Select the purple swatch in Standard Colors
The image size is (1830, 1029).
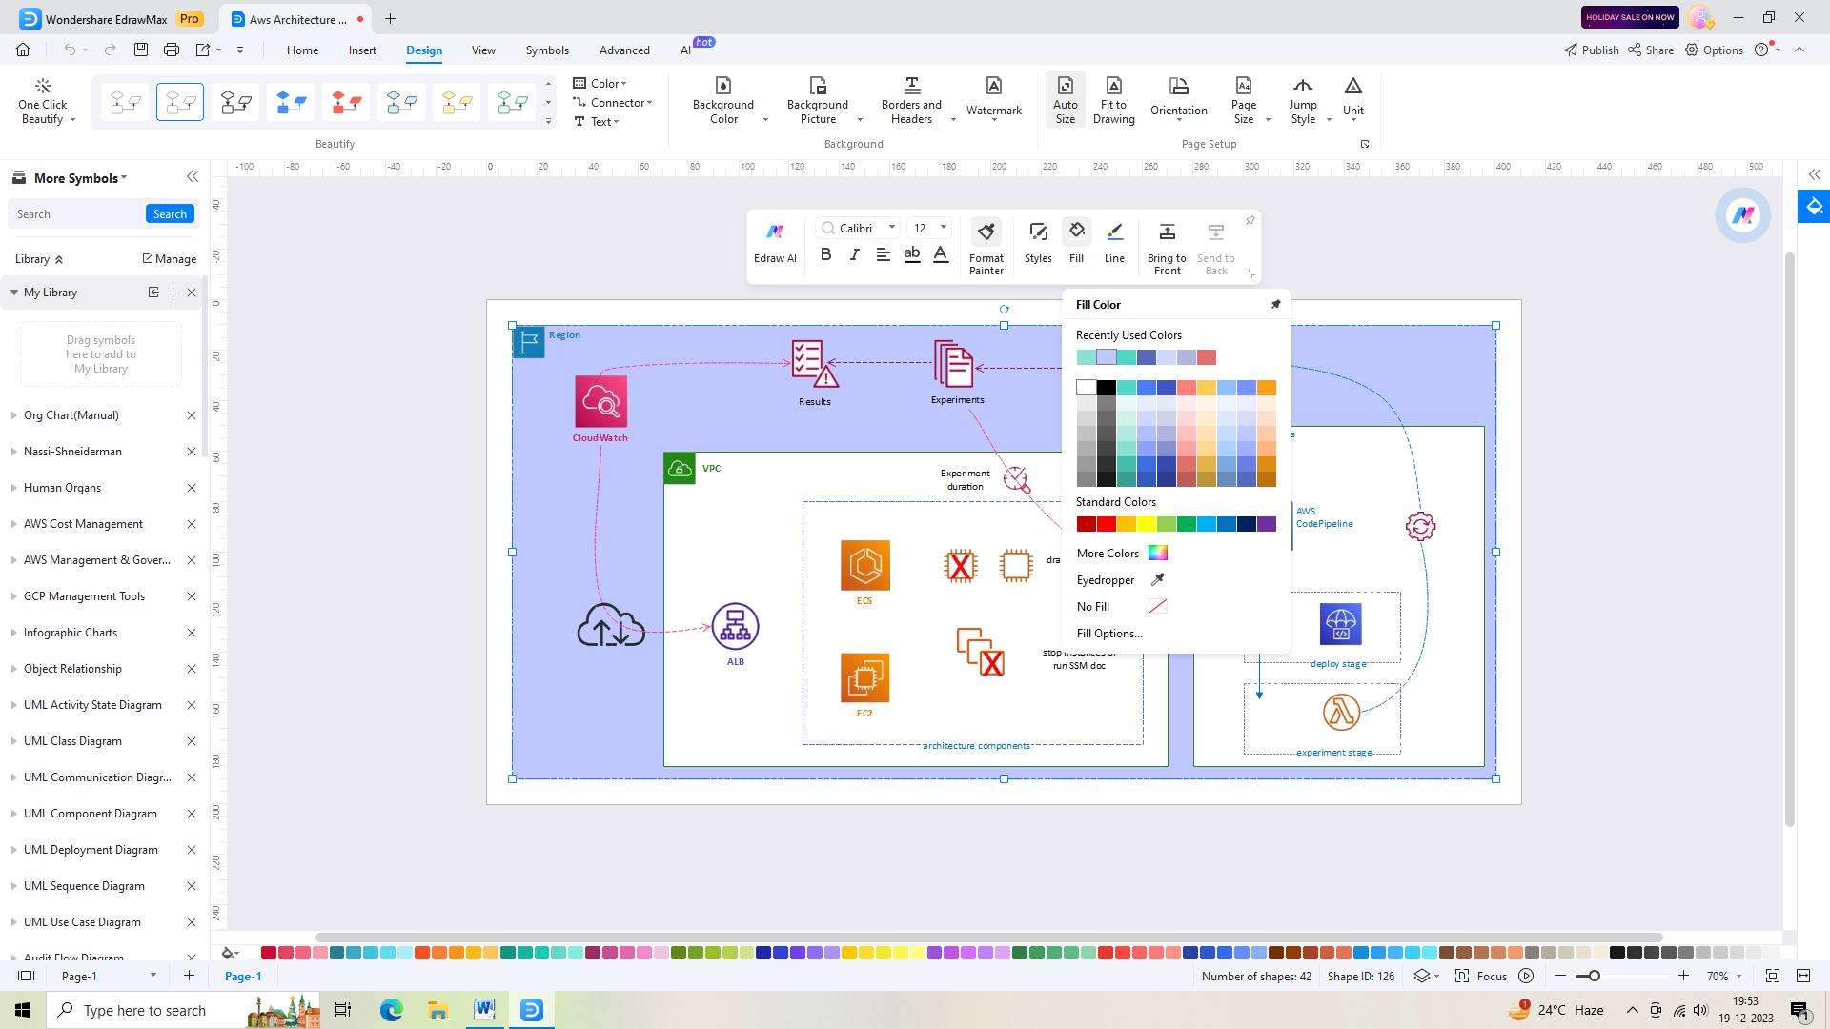point(1266,524)
